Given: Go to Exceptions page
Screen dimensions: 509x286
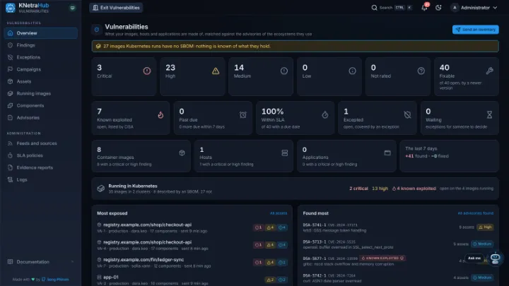Looking at the screenshot, I should [x=40, y=57].
